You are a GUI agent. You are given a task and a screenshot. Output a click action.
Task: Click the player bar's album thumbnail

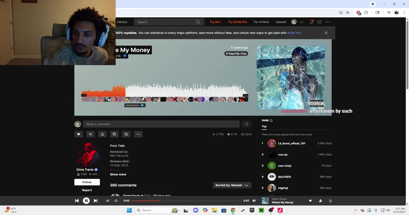click(265, 201)
